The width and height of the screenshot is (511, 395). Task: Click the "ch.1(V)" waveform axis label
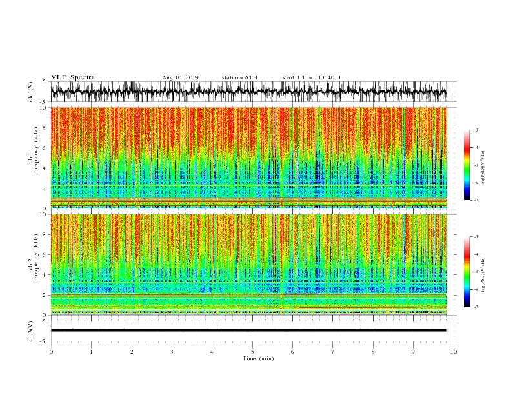[31, 92]
